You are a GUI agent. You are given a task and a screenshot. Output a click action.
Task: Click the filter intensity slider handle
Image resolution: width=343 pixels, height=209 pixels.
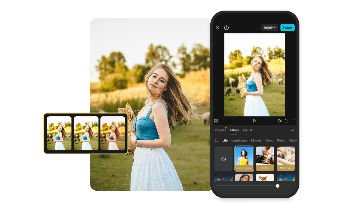pos(277,186)
